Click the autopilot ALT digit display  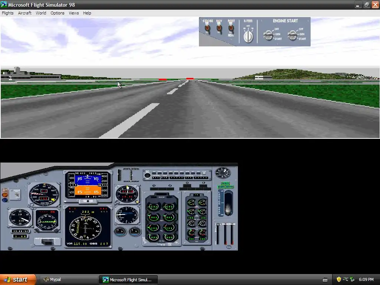point(176,178)
